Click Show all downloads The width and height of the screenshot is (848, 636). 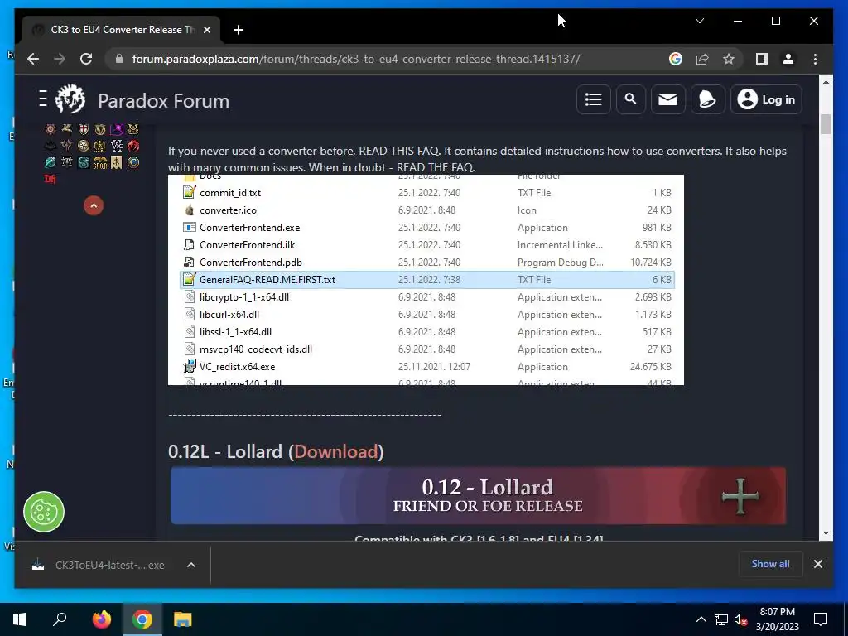point(770,563)
